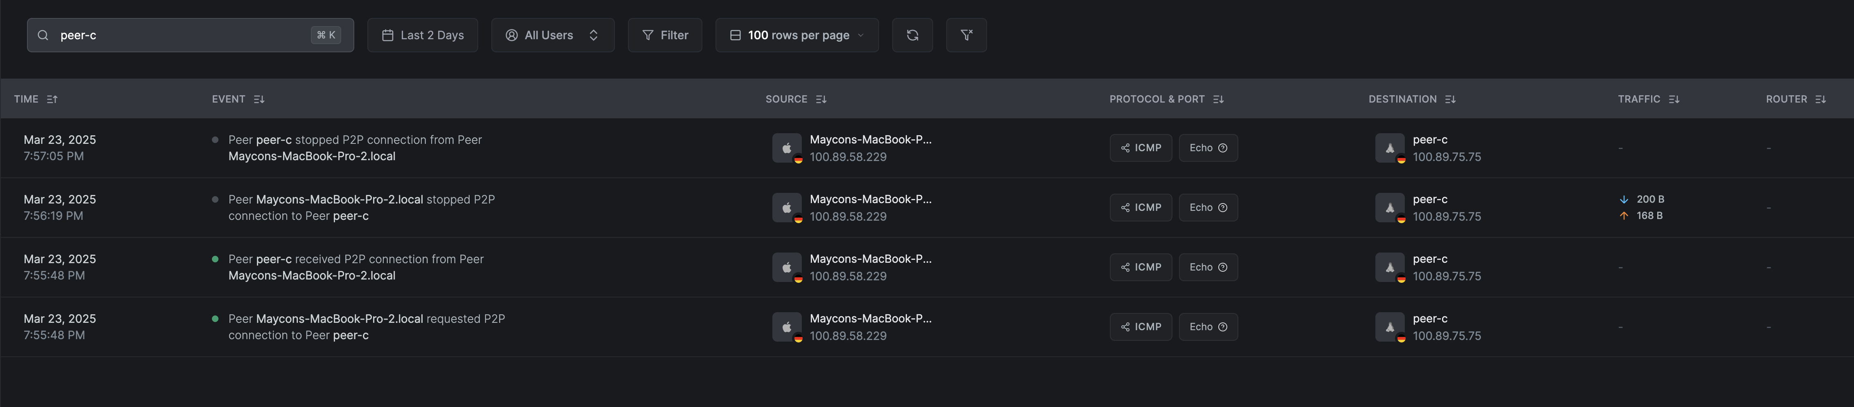The width and height of the screenshot is (1854, 407).
Task: Expand the All Users selector
Action: (552, 35)
